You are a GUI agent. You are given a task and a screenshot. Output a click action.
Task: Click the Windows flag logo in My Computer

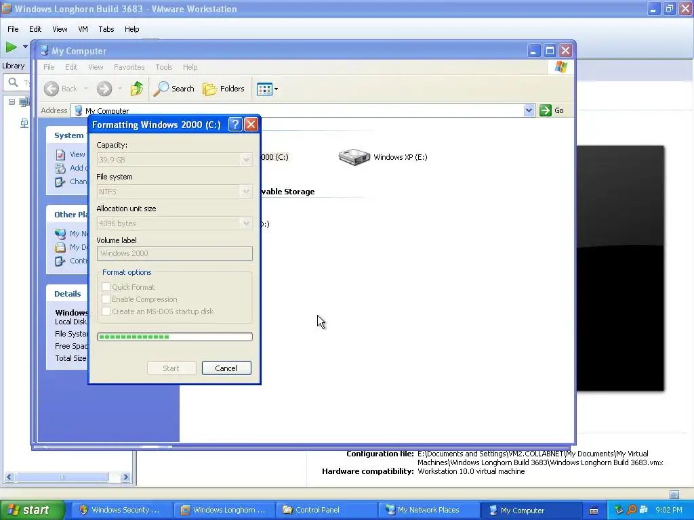(x=560, y=67)
